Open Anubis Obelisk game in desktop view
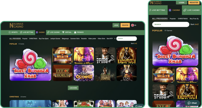202x108 pixels. pos(127,55)
